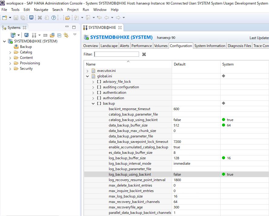Screen dimensions: 269x216
Task: Click the question mark help icon
Action: pos(54,18)
